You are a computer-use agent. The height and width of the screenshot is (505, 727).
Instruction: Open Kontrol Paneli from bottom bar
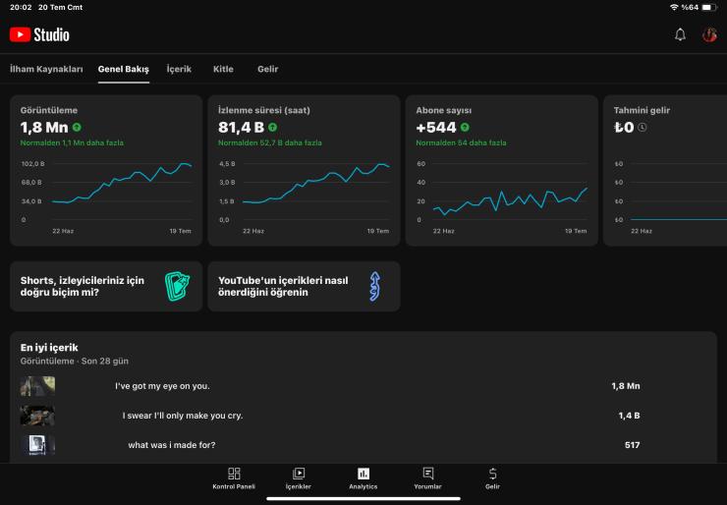(x=234, y=478)
